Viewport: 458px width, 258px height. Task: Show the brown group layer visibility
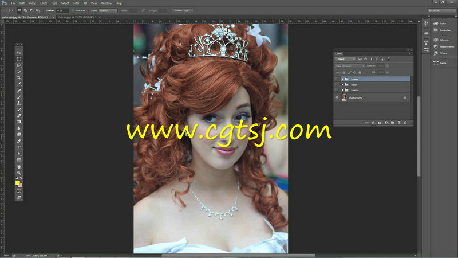click(337, 79)
